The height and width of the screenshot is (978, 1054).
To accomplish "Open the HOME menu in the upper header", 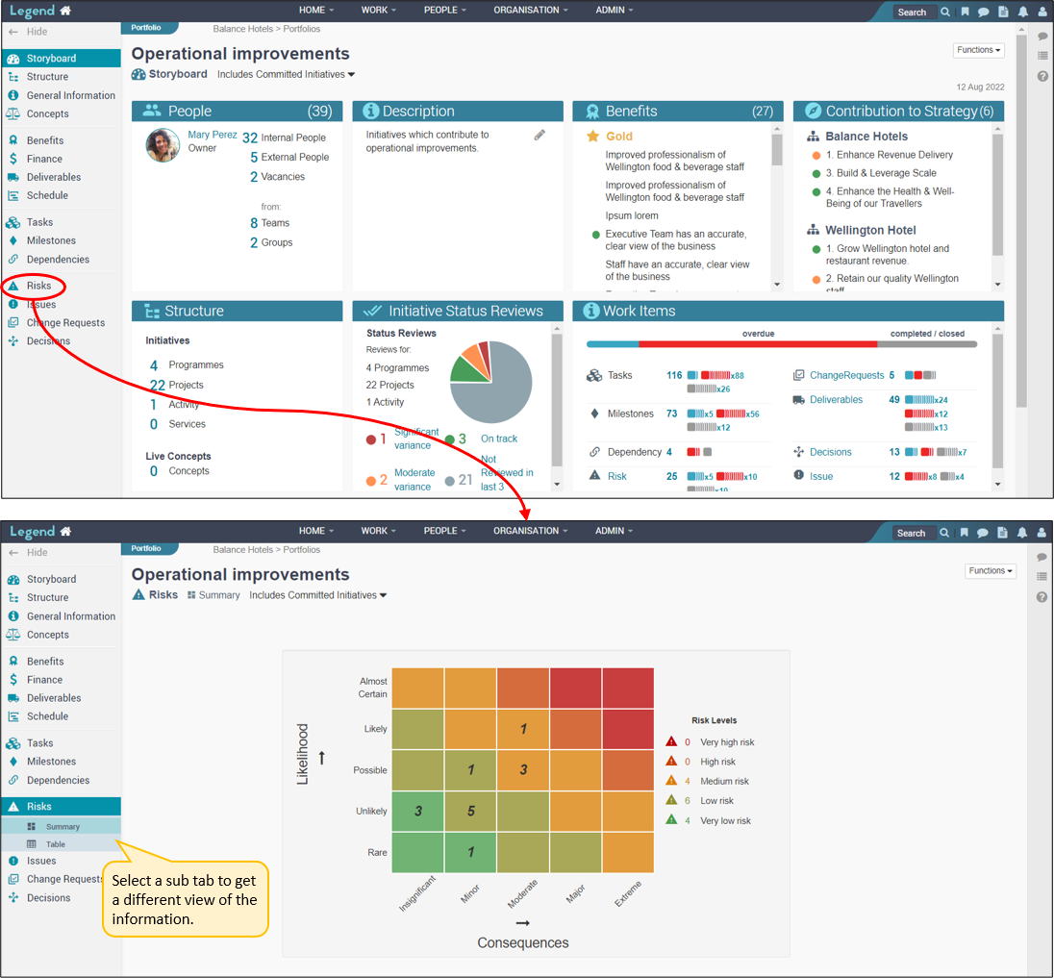I will (x=316, y=10).
